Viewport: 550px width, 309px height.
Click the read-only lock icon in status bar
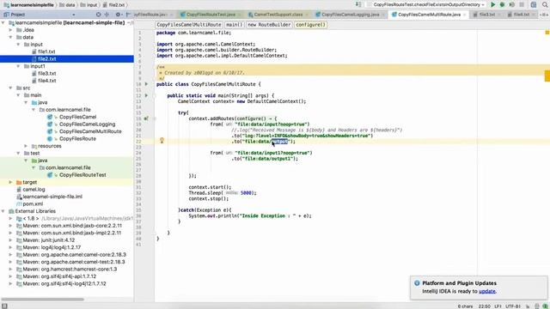pyautogui.click(x=528, y=306)
